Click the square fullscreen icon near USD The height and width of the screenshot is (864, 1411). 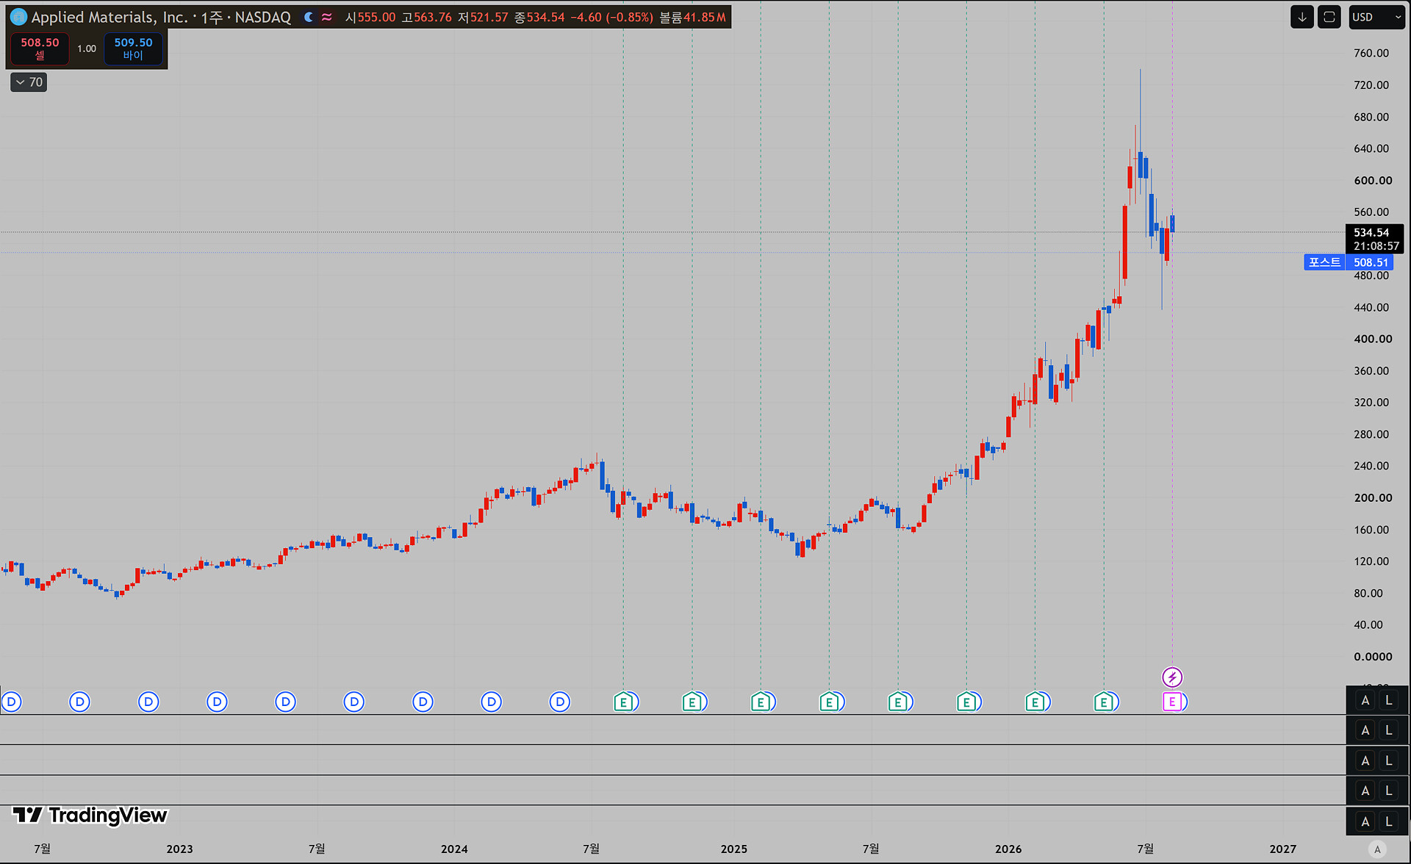click(x=1329, y=17)
